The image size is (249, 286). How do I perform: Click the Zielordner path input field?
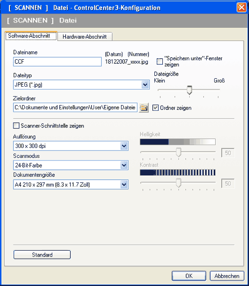coord(75,108)
